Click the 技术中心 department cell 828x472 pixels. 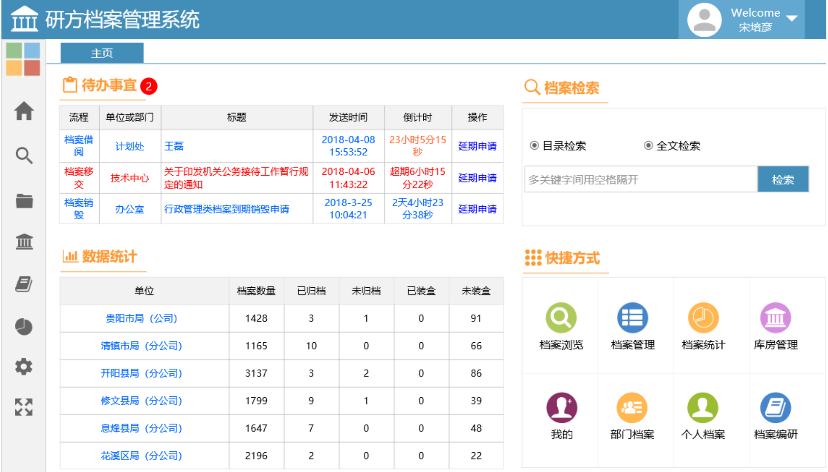coord(129,178)
